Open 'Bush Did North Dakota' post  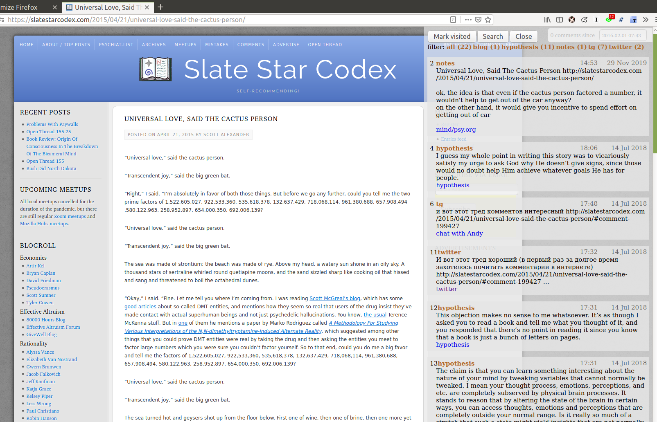coord(51,168)
